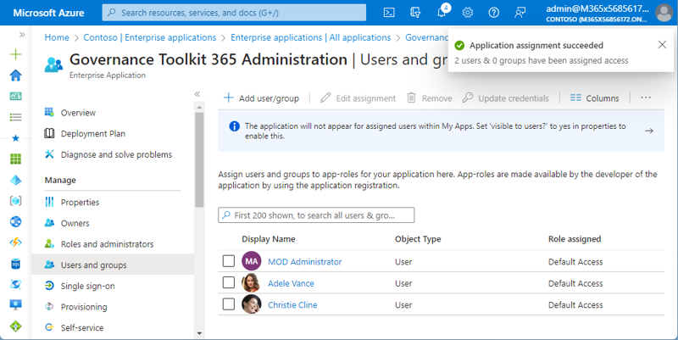Check the MOD Administrator row checkbox

click(x=229, y=261)
